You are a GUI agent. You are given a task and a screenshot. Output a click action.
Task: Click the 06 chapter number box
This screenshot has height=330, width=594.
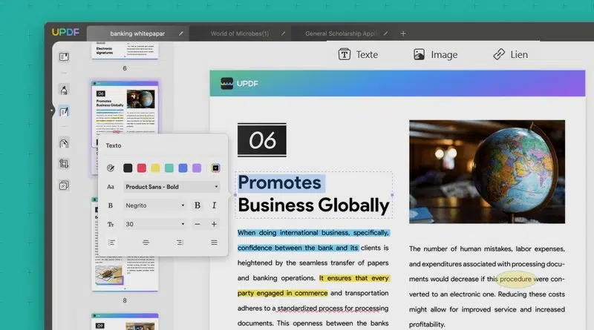262,140
